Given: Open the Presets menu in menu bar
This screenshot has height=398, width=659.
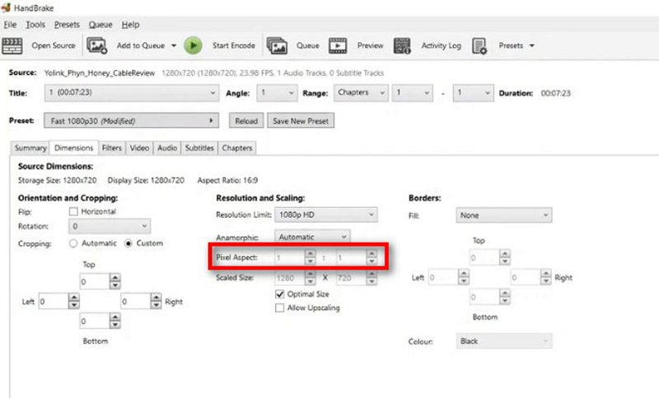Looking at the screenshot, I should (x=67, y=25).
